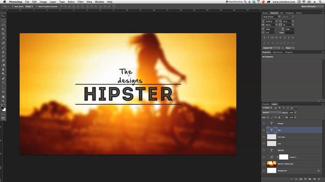Select the Dodge tool
The width and height of the screenshot is (325, 182).
pos(3,74)
